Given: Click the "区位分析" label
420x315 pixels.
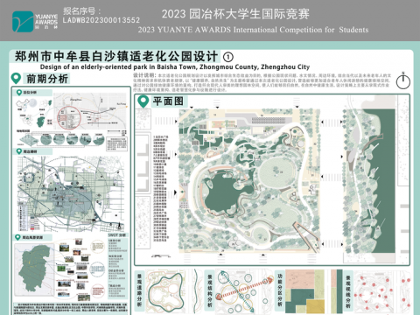Looking at the screenshot, I should click(30, 93).
